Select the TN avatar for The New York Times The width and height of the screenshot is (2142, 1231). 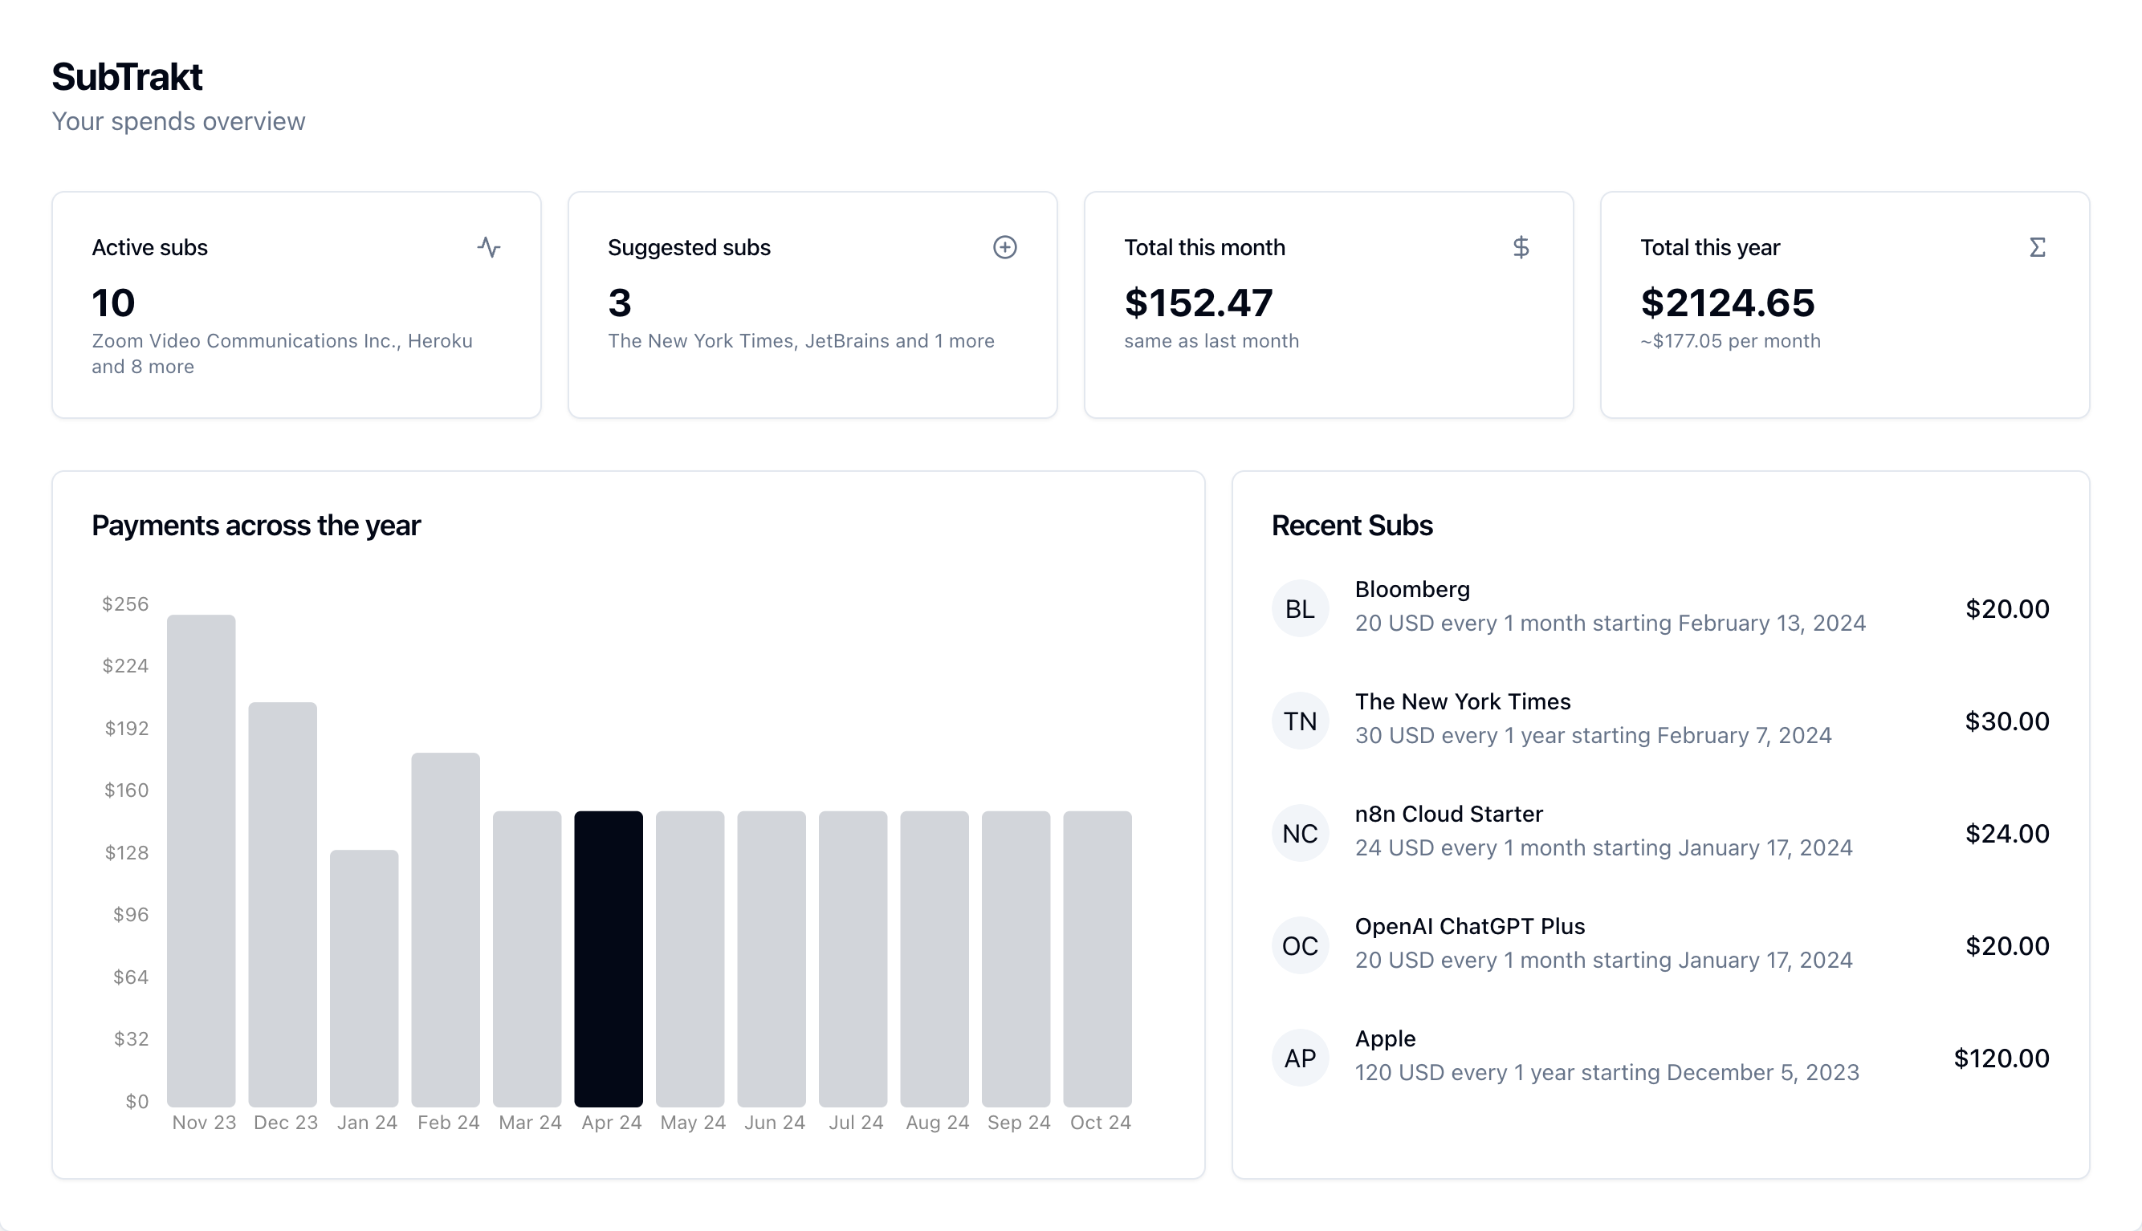(x=1300, y=721)
